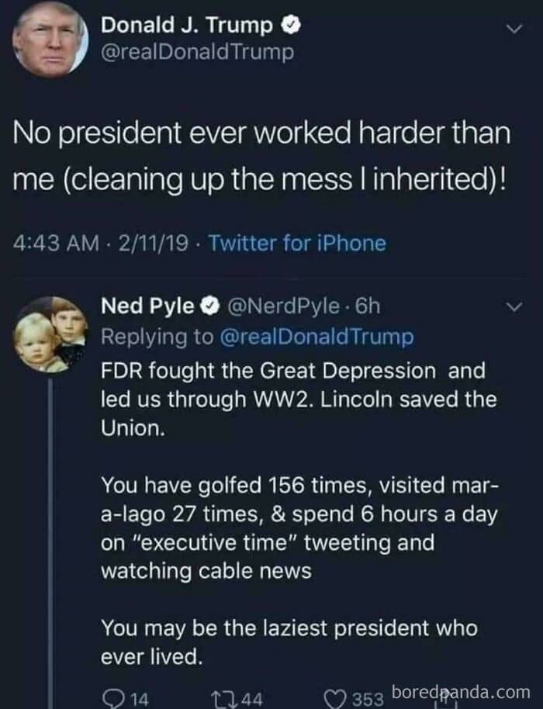
Task: Click the @NerdPyle handle
Action: 282,306
